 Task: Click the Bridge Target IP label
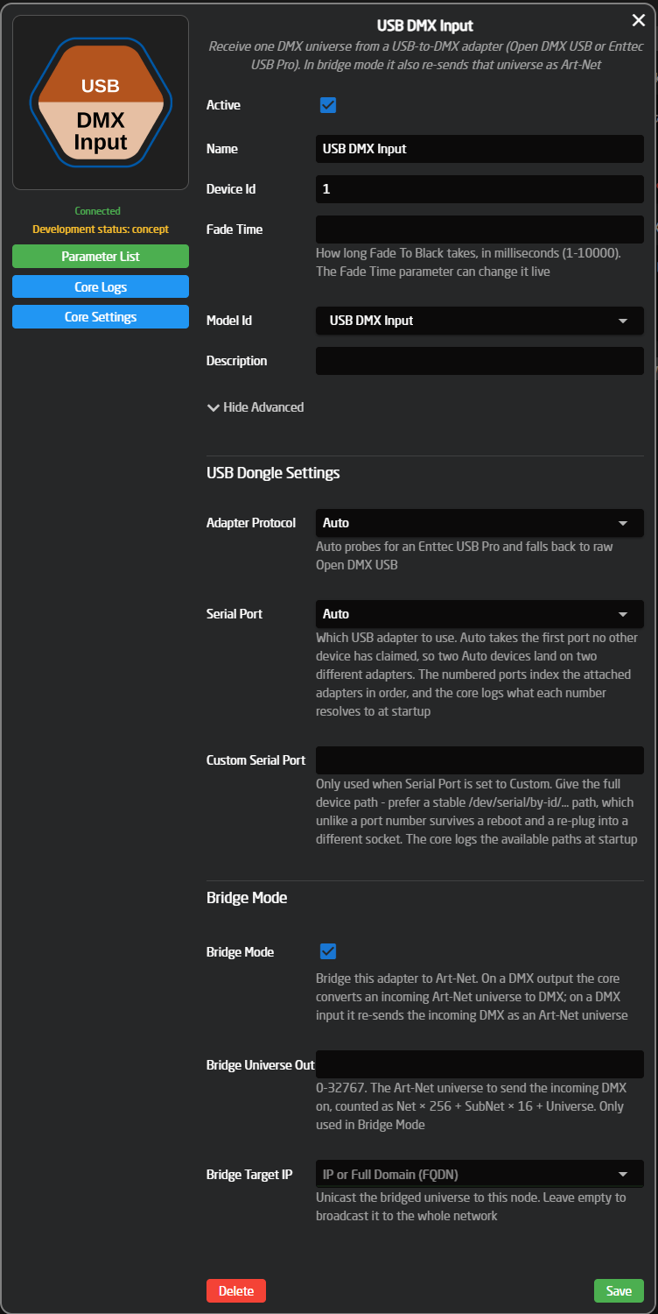(249, 1175)
